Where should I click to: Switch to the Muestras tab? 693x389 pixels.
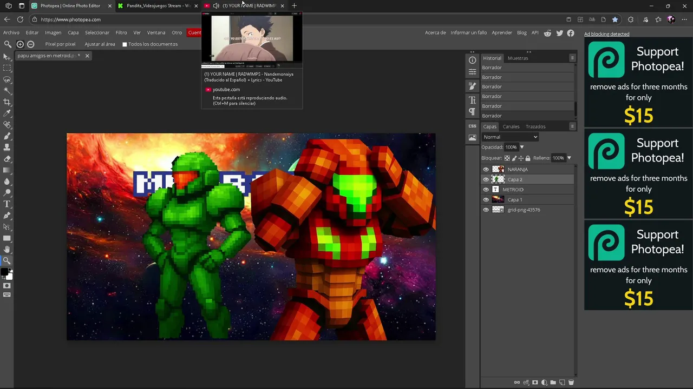[518, 58]
